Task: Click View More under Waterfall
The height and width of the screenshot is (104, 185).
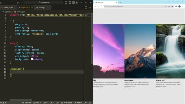Action: tap(158, 88)
